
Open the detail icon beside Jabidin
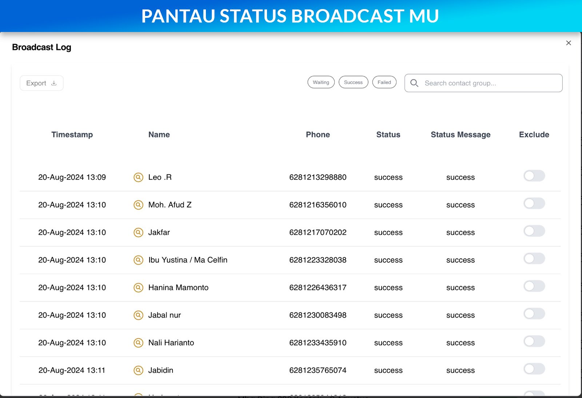click(138, 370)
